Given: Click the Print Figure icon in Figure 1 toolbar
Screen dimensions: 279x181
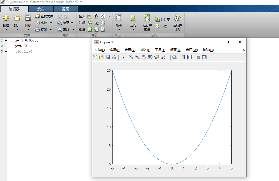Looking at the screenshot, I should click(x=114, y=57).
